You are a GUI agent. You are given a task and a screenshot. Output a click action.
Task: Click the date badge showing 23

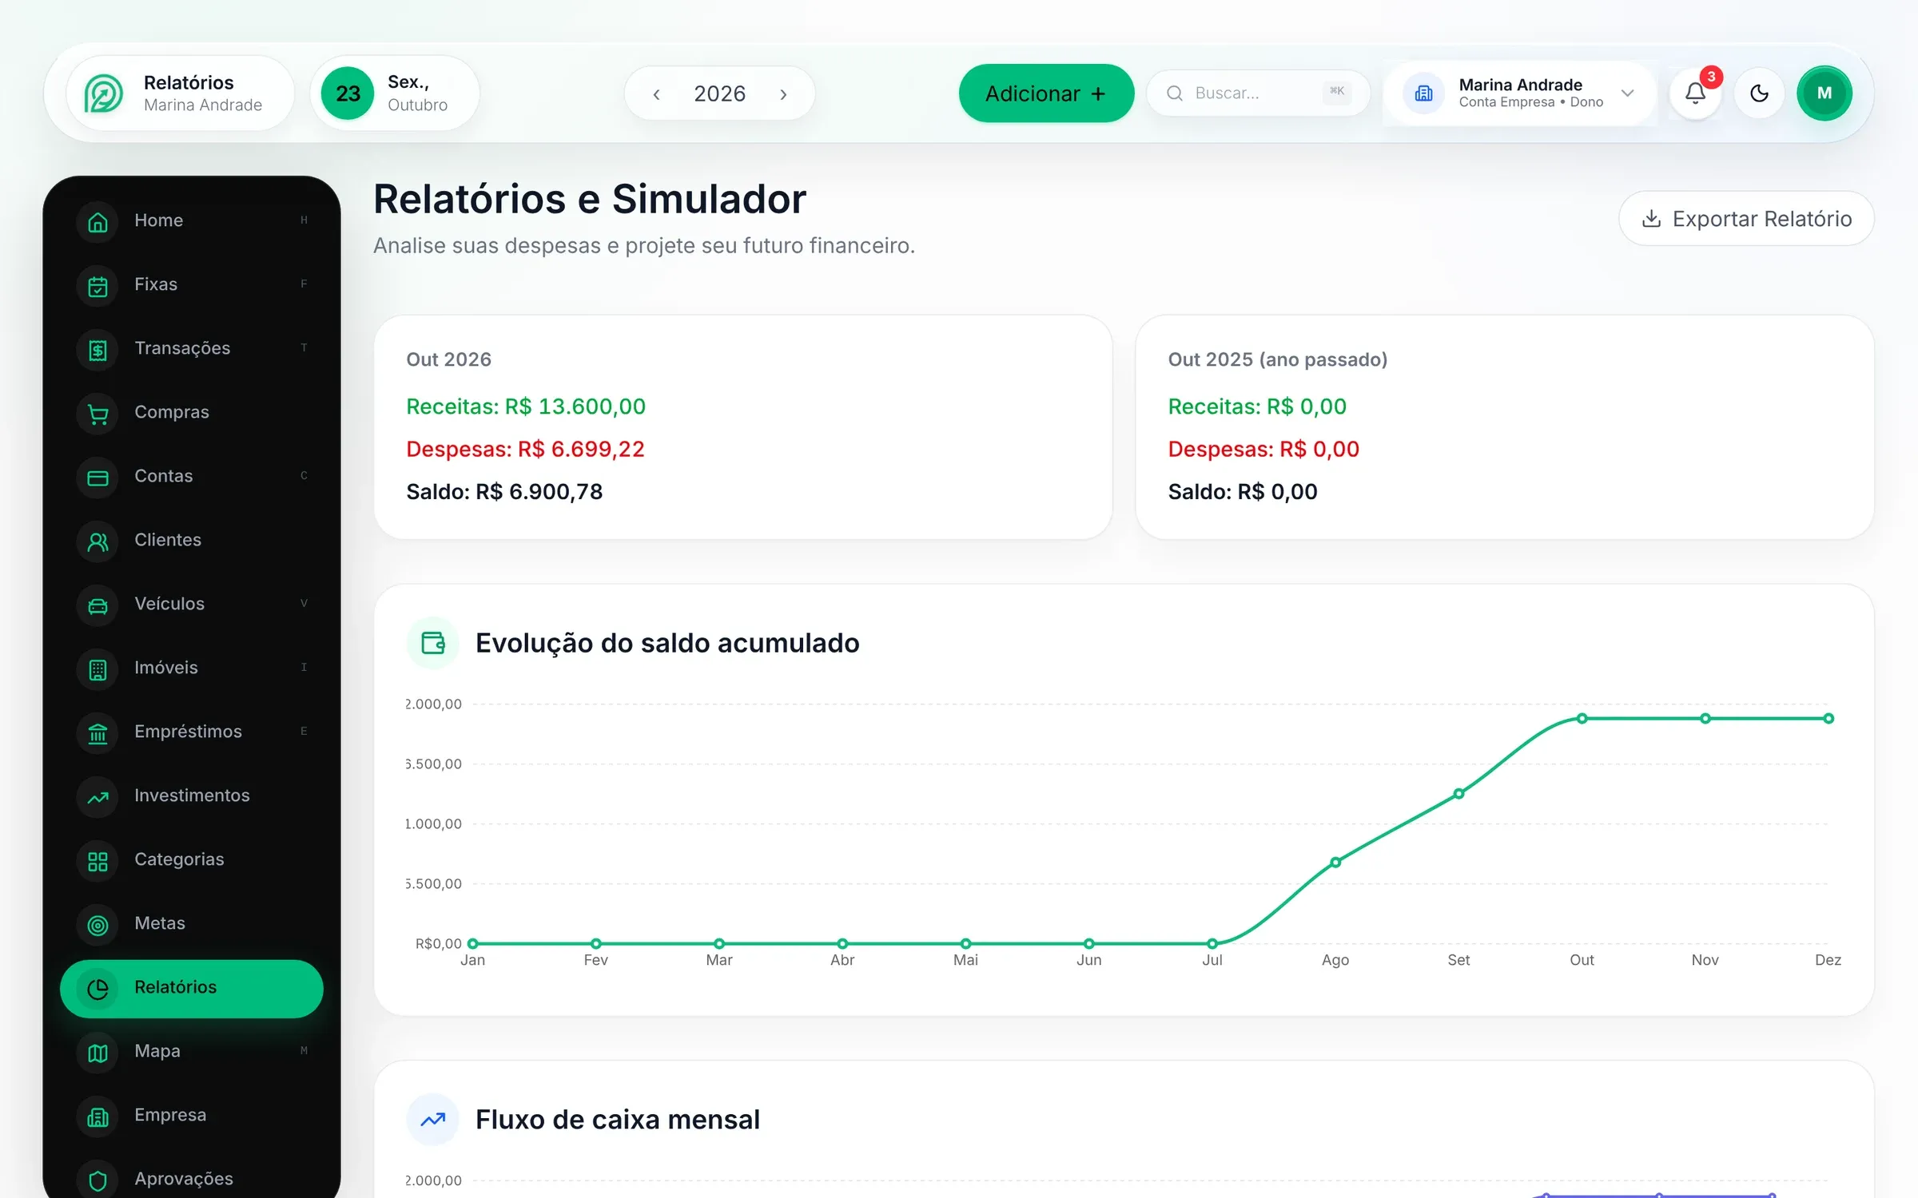click(x=348, y=93)
